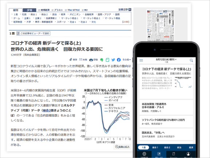The width and height of the screenshot is (210, 158).
Task: Open phone article 国民民主、「分党」へ
Action: pos(166,134)
